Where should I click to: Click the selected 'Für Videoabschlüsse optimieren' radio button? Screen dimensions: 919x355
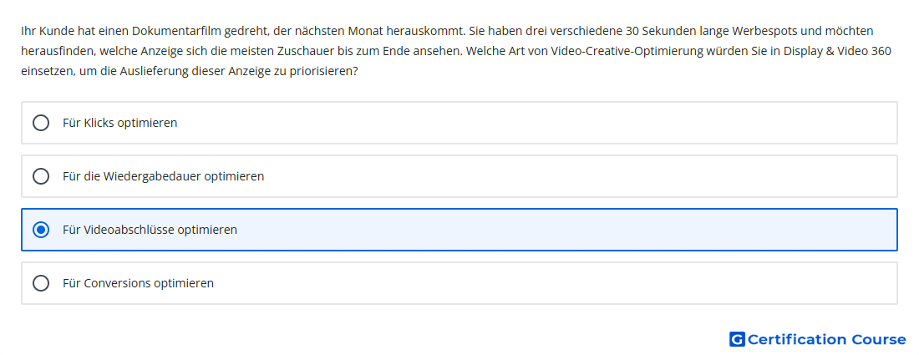[x=40, y=230]
